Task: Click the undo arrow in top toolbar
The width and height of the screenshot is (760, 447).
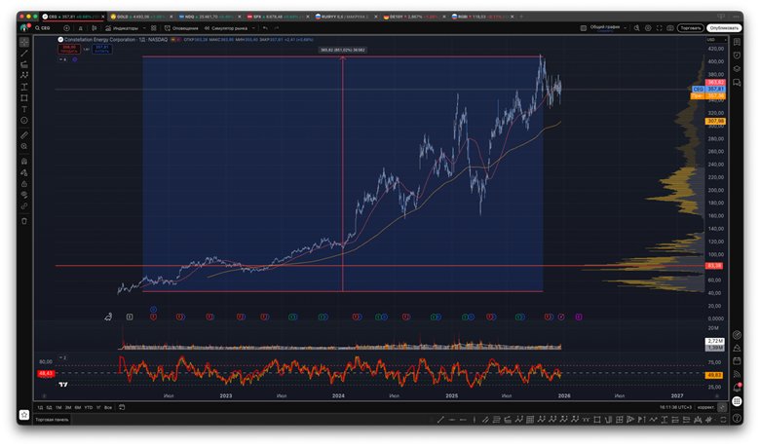Action: pos(265,28)
